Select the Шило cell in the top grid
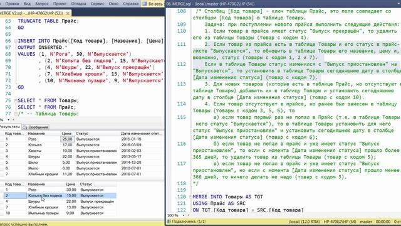The width and height of the screenshot is (401, 226). coord(33,163)
